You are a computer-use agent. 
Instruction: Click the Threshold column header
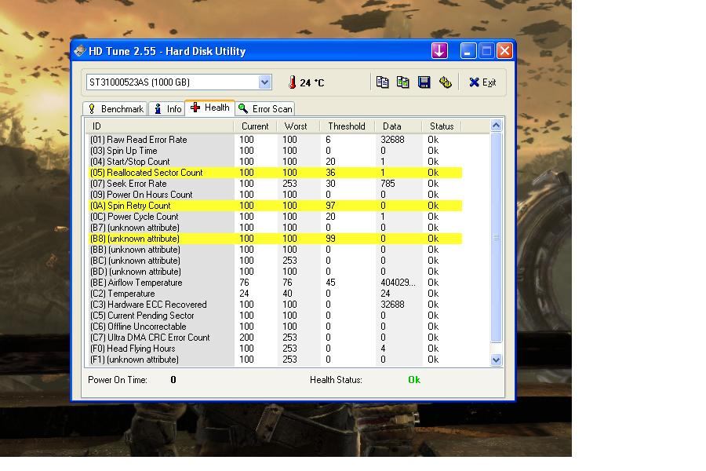pyautogui.click(x=347, y=126)
